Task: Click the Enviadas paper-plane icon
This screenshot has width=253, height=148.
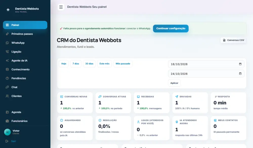Action: 177,97
